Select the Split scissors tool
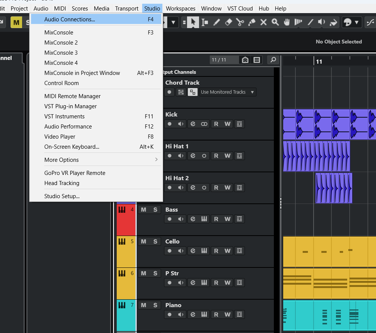376x333 pixels. pyautogui.click(x=240, y=22)
